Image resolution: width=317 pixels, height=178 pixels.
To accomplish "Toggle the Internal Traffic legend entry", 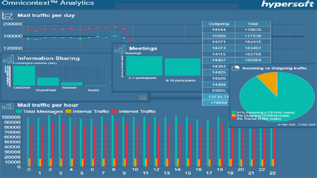I will pos(88,111).
